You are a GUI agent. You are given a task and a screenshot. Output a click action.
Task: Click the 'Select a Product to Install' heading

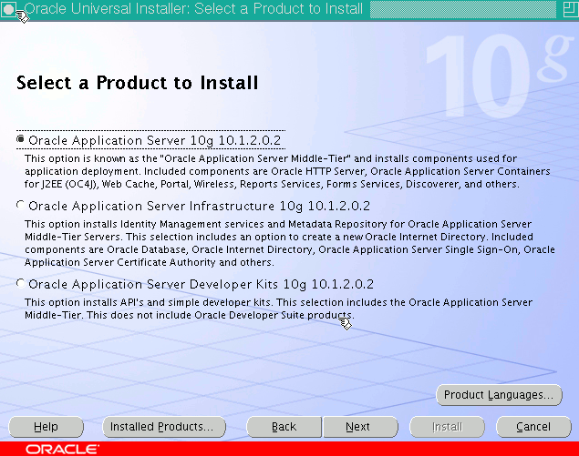click(137, 83)
